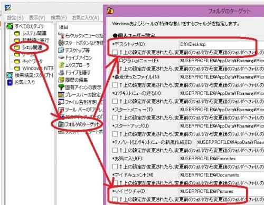Select the Windows NT系 category folder
264x205 pixels.
tap(34, 68)
